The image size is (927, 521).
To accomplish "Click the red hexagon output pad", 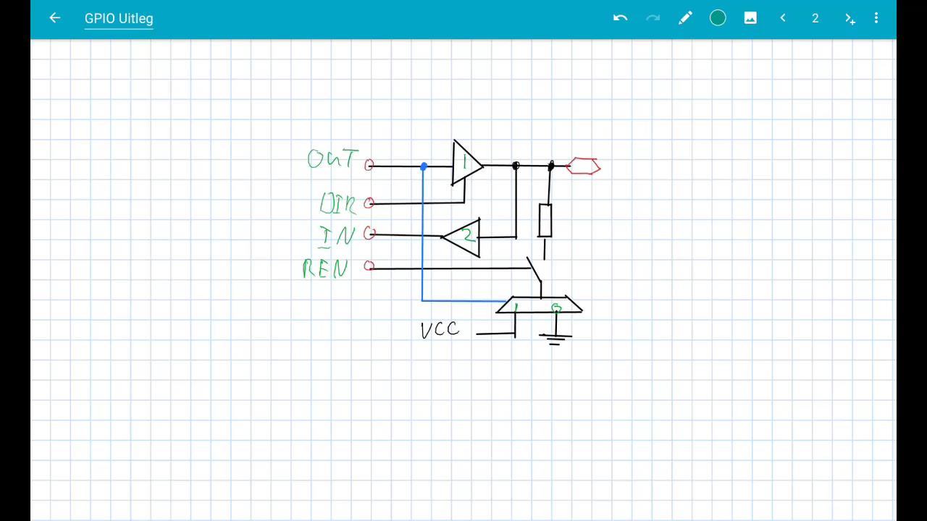I will tap(584, 166).
